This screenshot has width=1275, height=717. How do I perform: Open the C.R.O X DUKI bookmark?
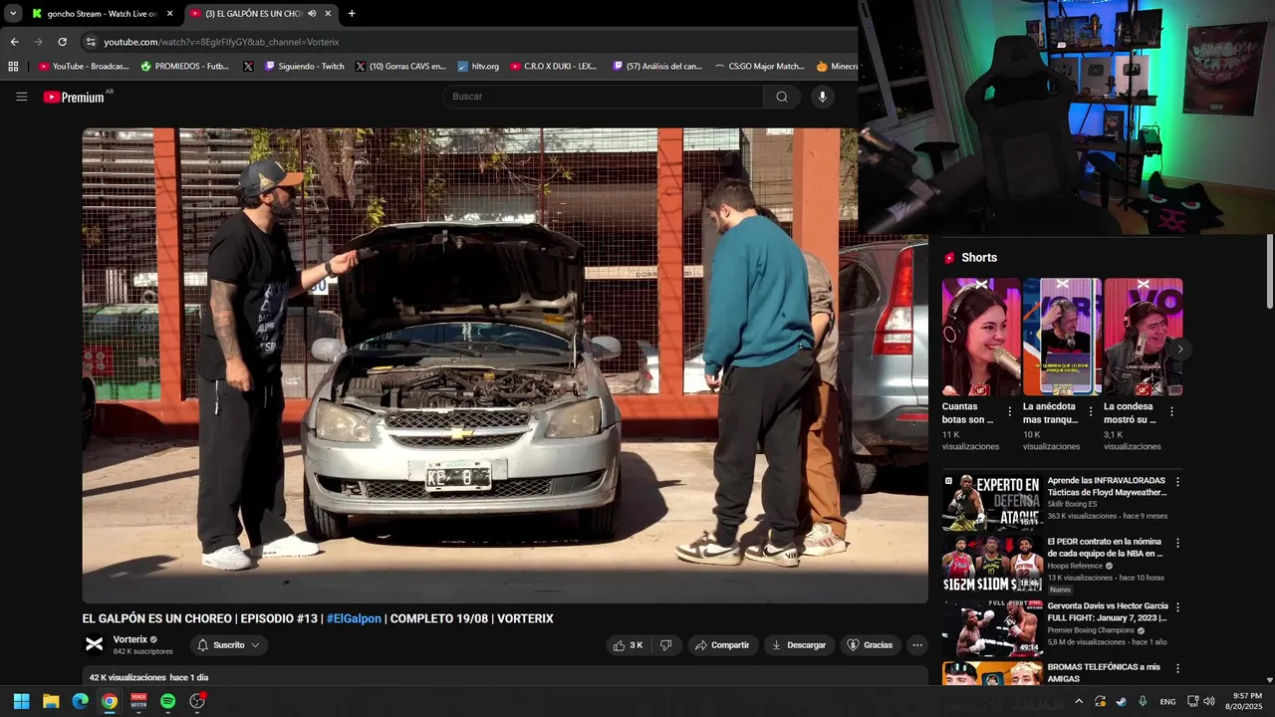[554, 67]
